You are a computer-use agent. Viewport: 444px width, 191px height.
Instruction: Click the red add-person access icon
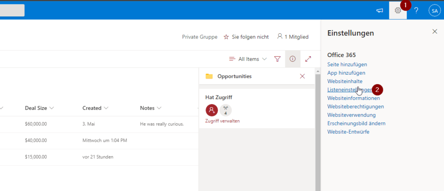212,110
